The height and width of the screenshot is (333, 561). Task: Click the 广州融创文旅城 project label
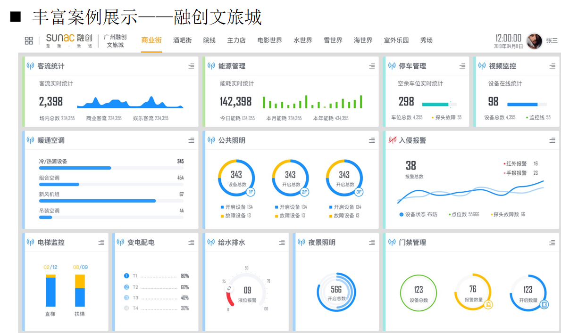coord(115,41)
